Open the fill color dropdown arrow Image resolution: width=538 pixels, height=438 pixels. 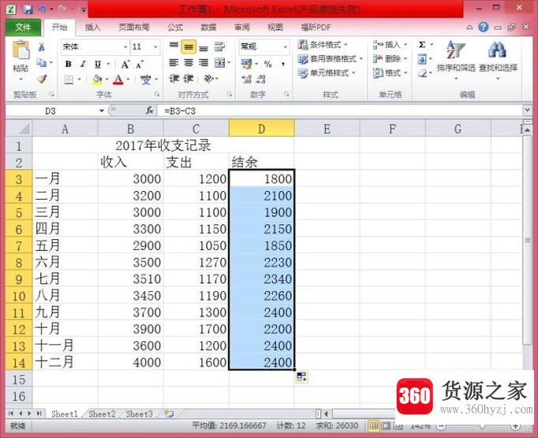106,80
